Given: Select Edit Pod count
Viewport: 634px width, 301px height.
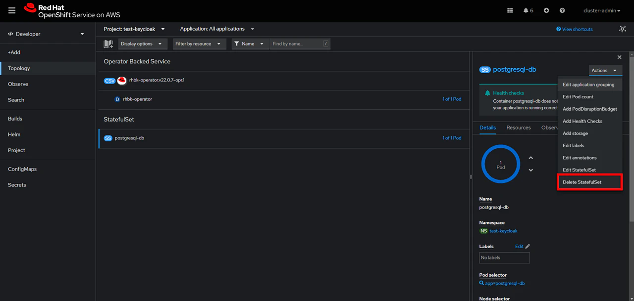Looking at the screenshot, I should [589, 97].
